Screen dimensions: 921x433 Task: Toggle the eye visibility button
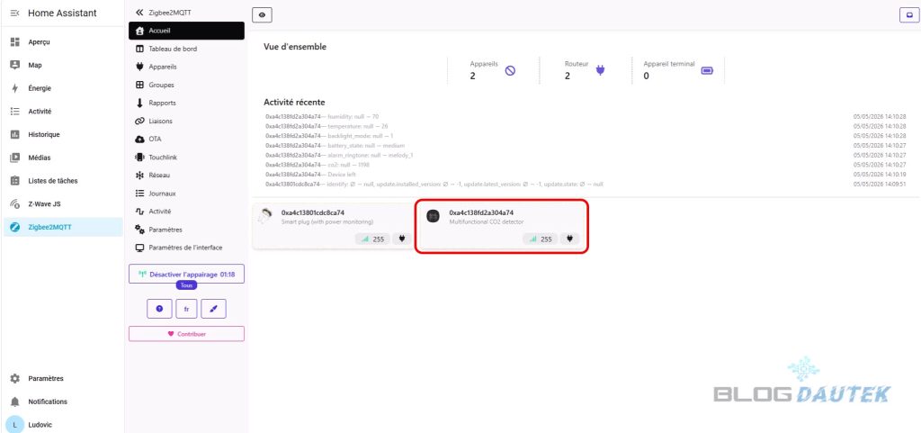262,15
